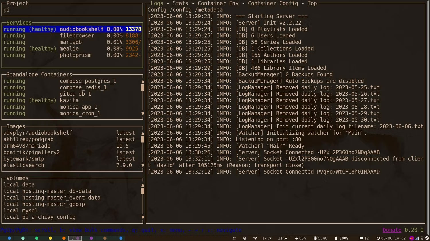Select the audiobookshelf service row
Viewport: 430px width, 241px height.
coord(72,29)
